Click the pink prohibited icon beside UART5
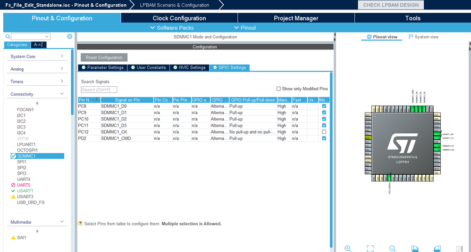The width and height of the screenshot is (471, 252). (13, 185)
